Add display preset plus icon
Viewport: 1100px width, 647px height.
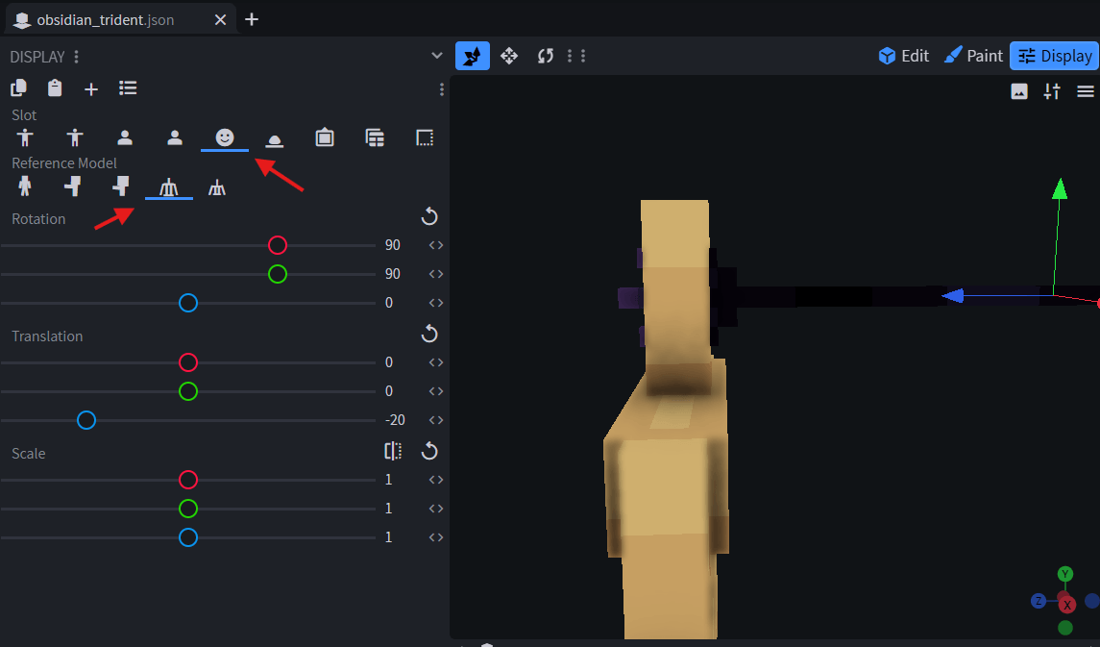(91, 89)
